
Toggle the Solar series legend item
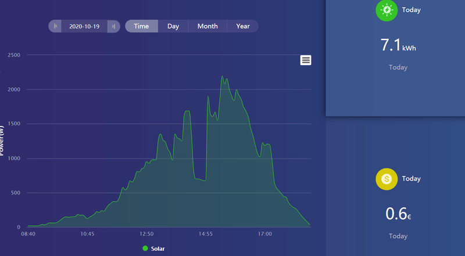click(x=153, y=248)
